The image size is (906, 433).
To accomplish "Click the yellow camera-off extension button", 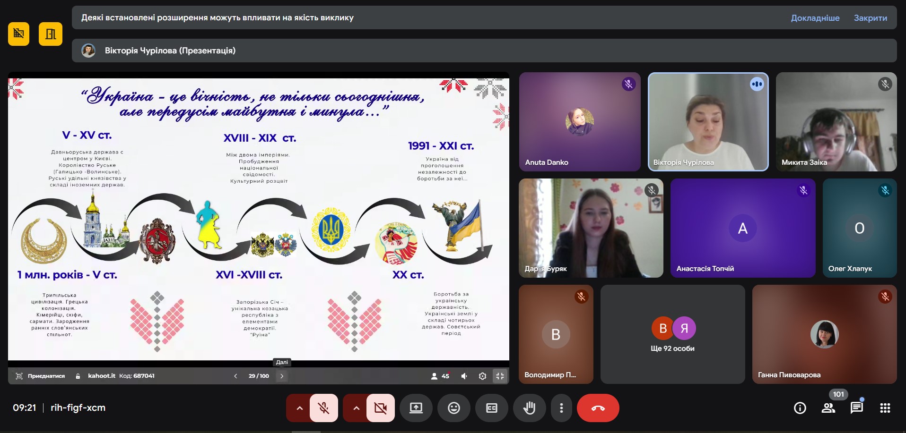I will pyautogui.click(x=18, y=34).
